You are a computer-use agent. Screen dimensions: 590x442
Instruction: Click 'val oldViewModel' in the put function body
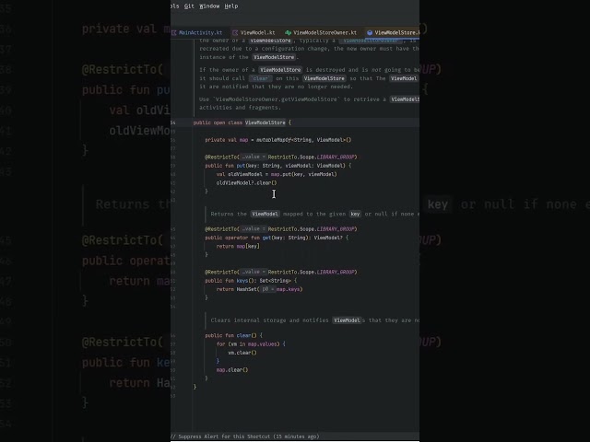pos(240,174)
